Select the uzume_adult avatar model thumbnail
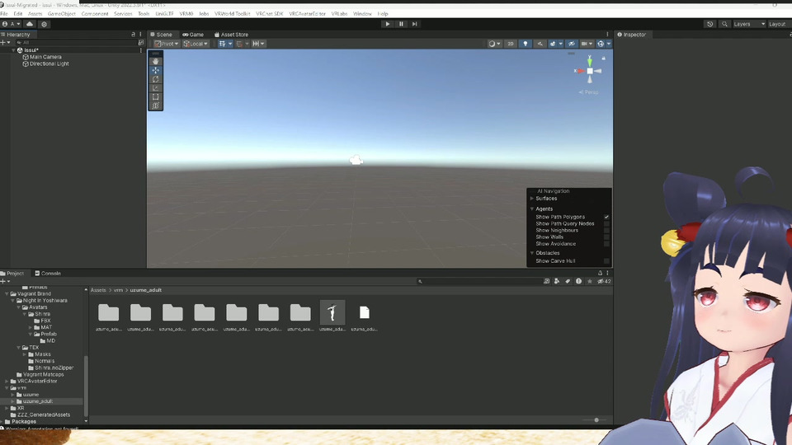 (332, 313)
